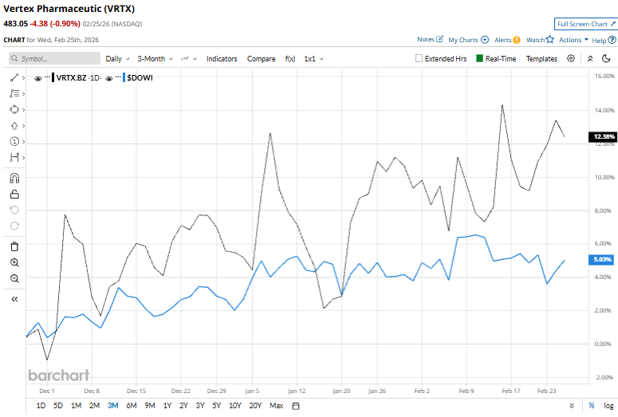Select the 1Y time range
618x417 pixels.
click(167, 406)
